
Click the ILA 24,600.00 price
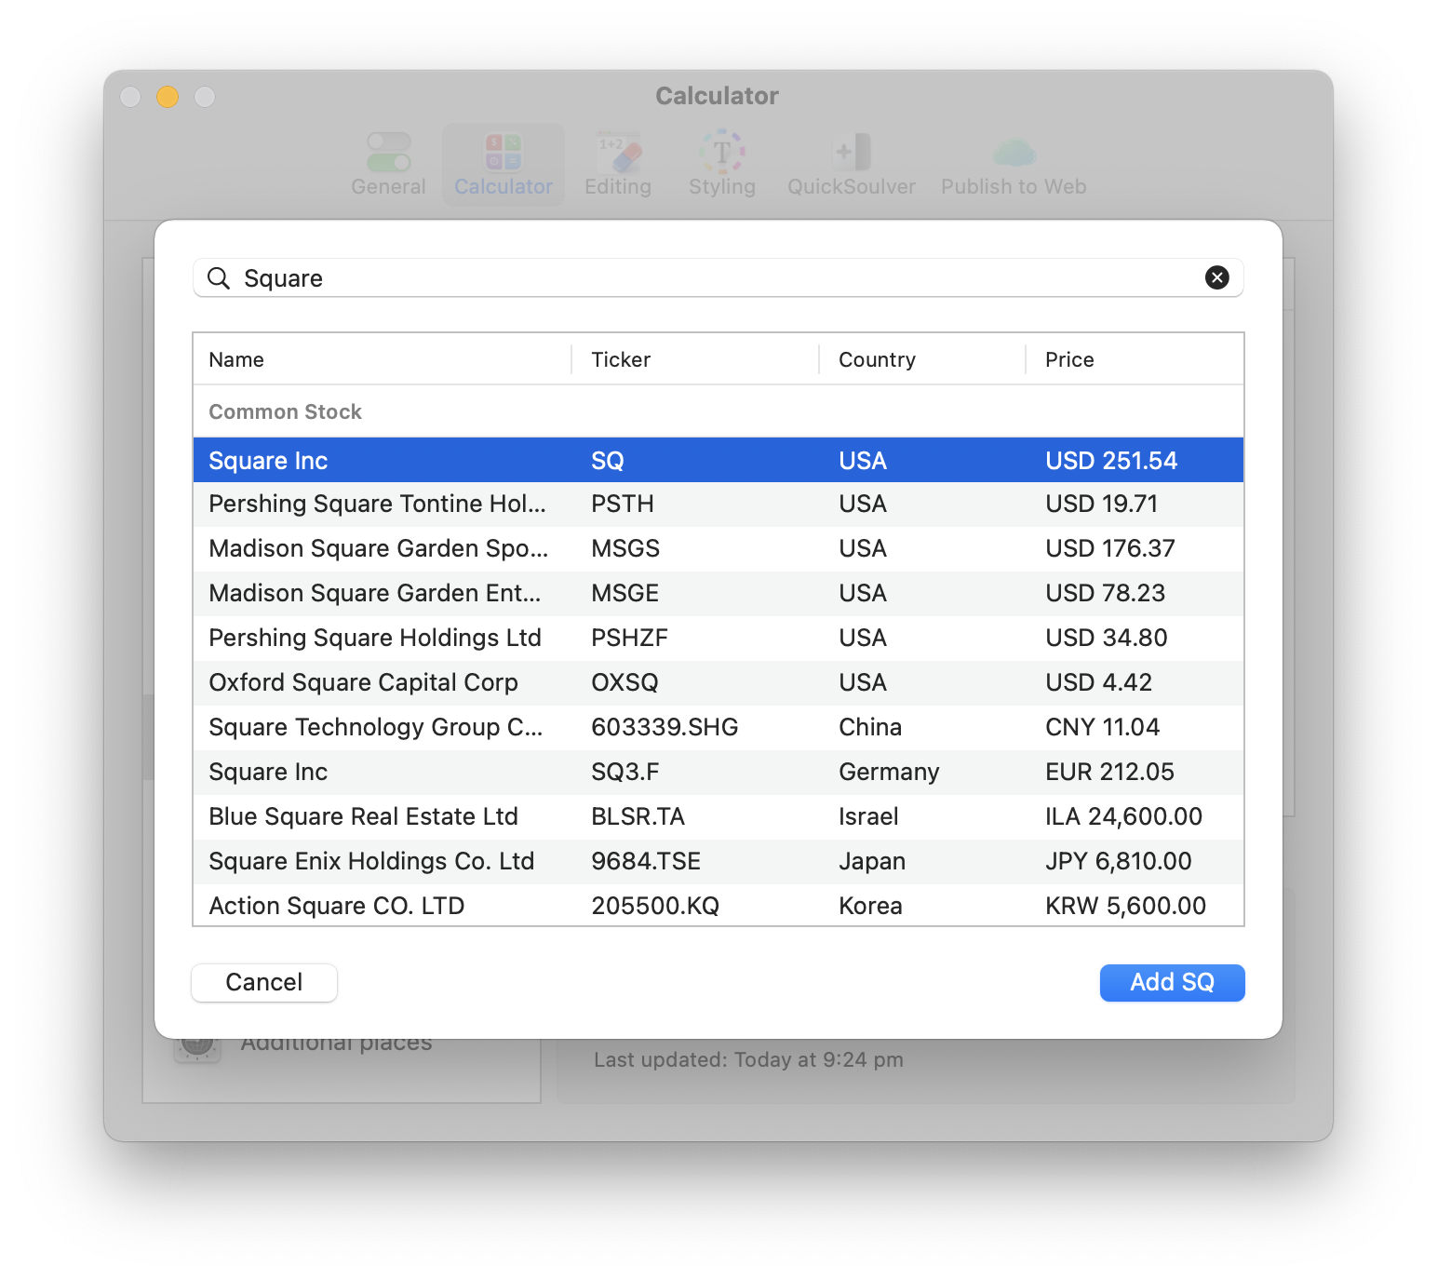(x=1123, y=816)
